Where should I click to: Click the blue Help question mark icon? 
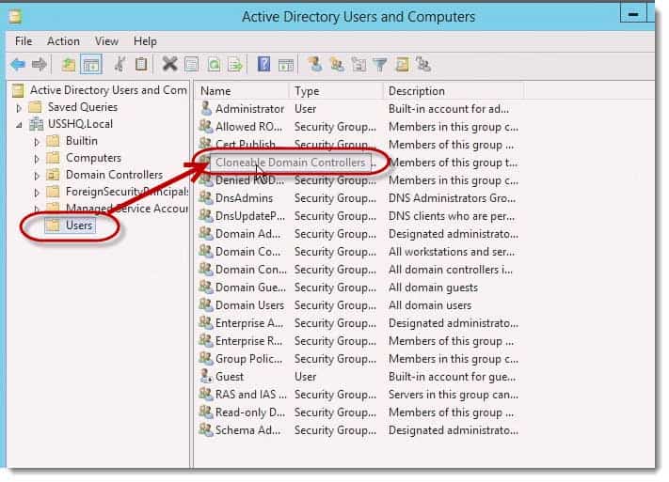[x=263, y=65]
